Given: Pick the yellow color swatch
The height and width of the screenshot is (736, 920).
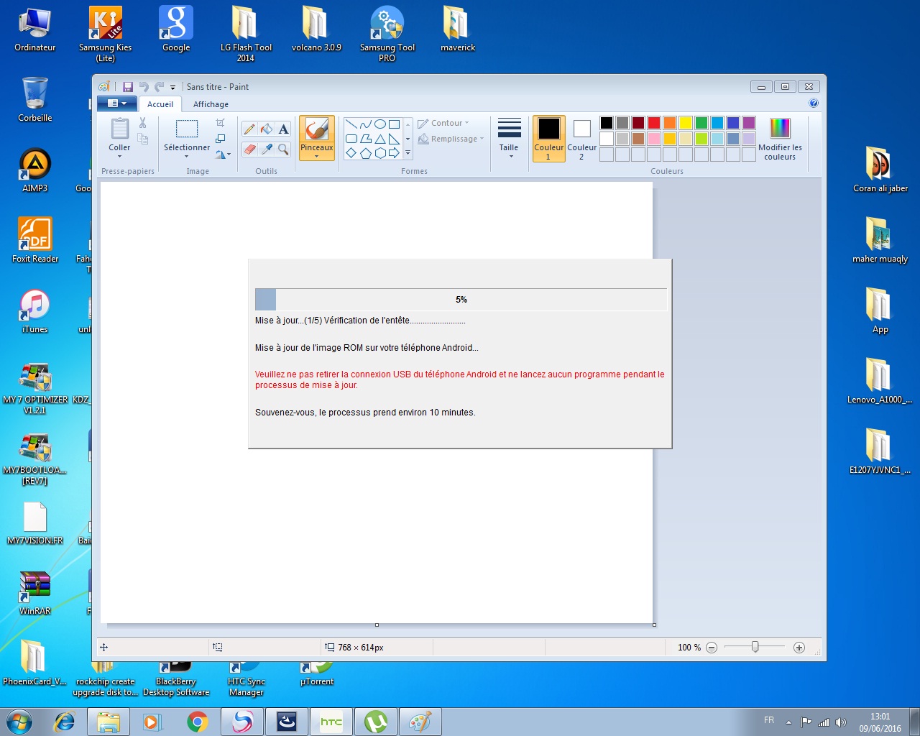Looking at the screenshot, I should [x=686, y=123].
